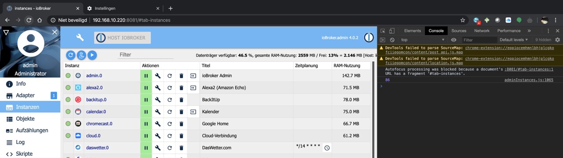
Task: Open the adminInstances.js:1065 source link
Action: pos(529,80)
